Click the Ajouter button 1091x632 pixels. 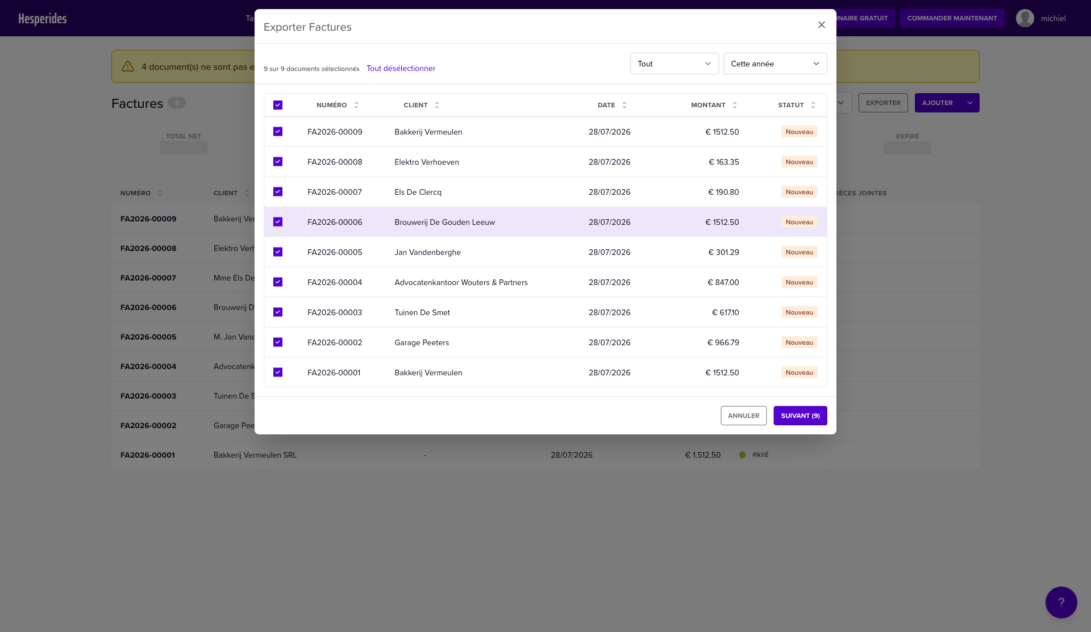pyautogui.click(x=938, y=103)
